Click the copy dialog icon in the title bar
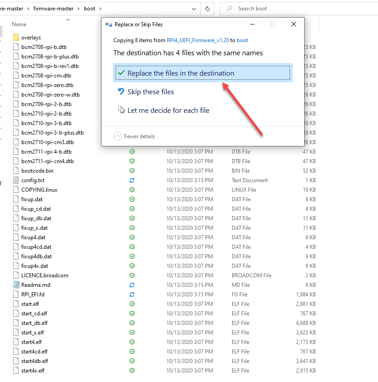 click(x=108, y=24)
